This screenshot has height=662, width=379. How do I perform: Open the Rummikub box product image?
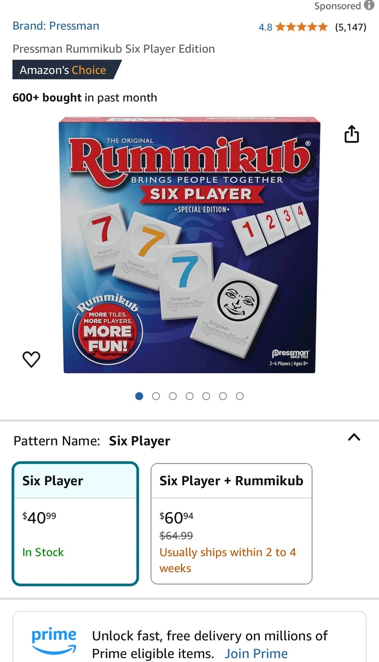tap(189, 245)
